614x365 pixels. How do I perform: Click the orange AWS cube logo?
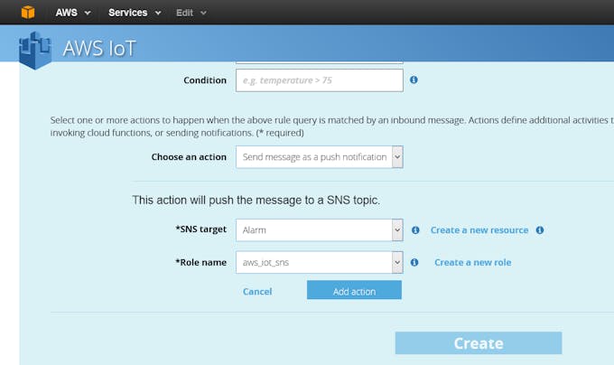(x=28, y=12)
